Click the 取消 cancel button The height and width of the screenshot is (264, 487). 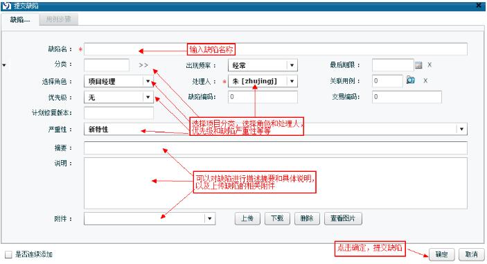coord(471,254)
